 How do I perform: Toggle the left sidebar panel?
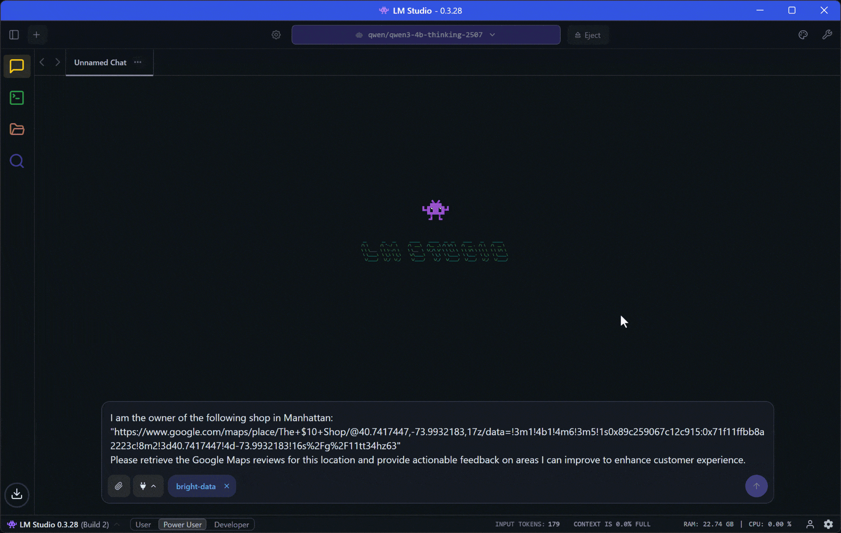coord(14,35)
